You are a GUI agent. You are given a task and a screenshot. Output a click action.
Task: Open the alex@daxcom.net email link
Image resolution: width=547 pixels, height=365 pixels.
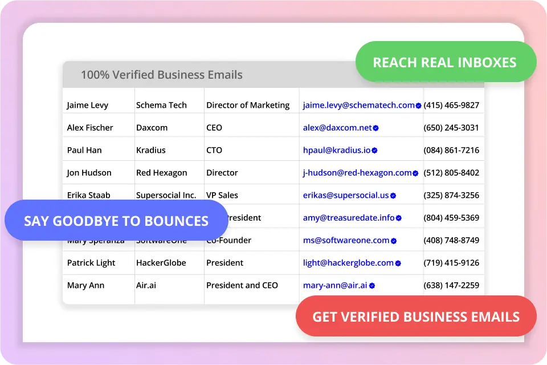tap(337, 128)
